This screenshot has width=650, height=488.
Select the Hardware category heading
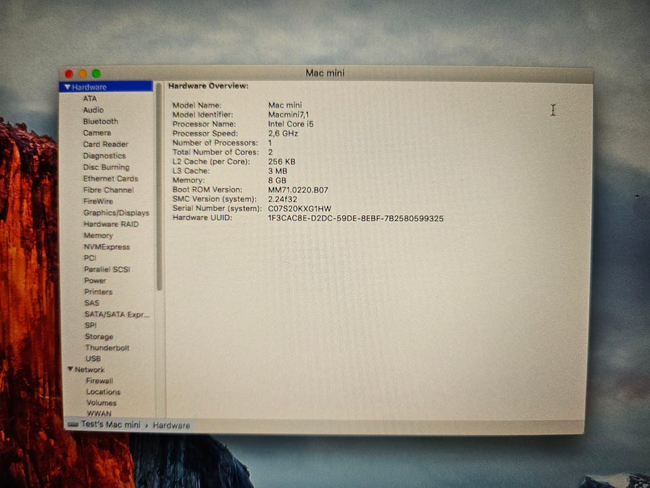[x=89, y=87]
